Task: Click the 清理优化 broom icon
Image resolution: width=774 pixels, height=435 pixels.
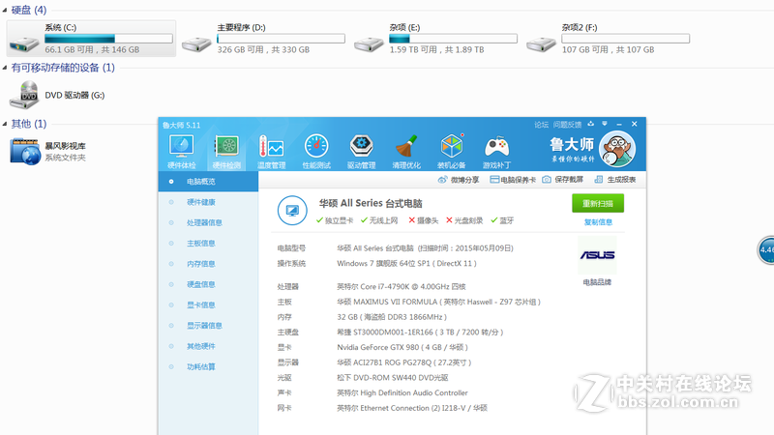Action: [x=406, y=152]
